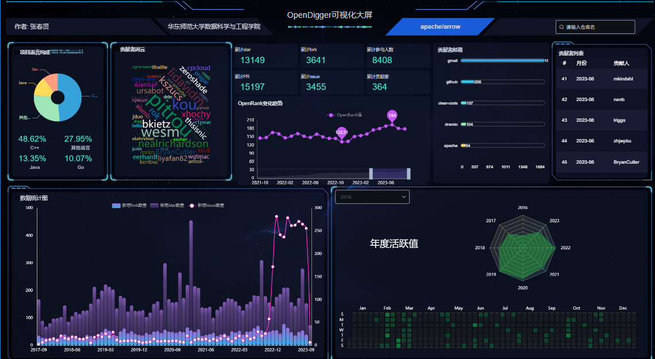Viewport: 655px width, 359px height.
Task: Click the selected range of the zoom slider
Action: coord(390,173)
